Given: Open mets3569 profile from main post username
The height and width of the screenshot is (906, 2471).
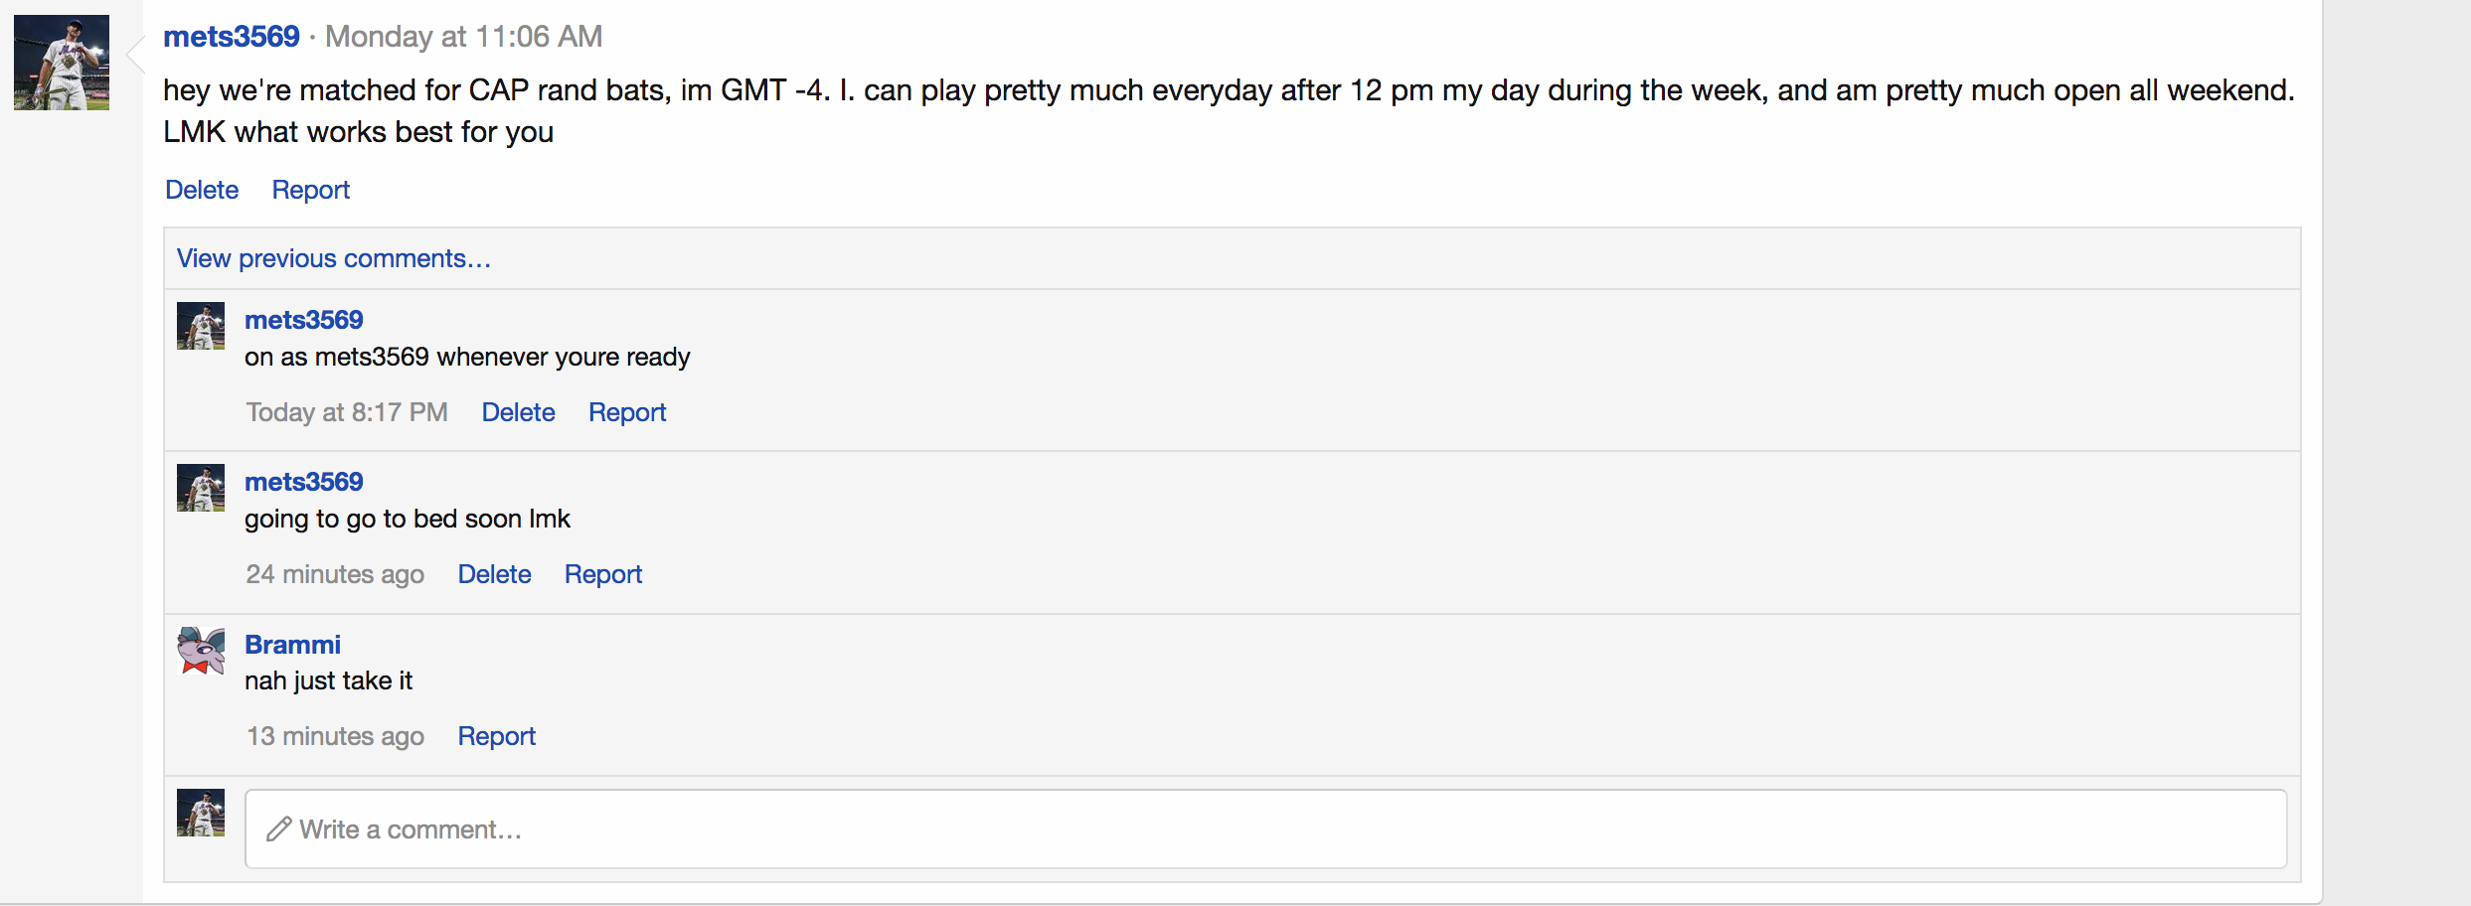Looking at the screenshot, I should [231, 37].
